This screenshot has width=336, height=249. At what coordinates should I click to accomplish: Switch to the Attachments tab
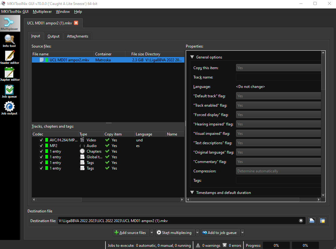coord(78,36)
